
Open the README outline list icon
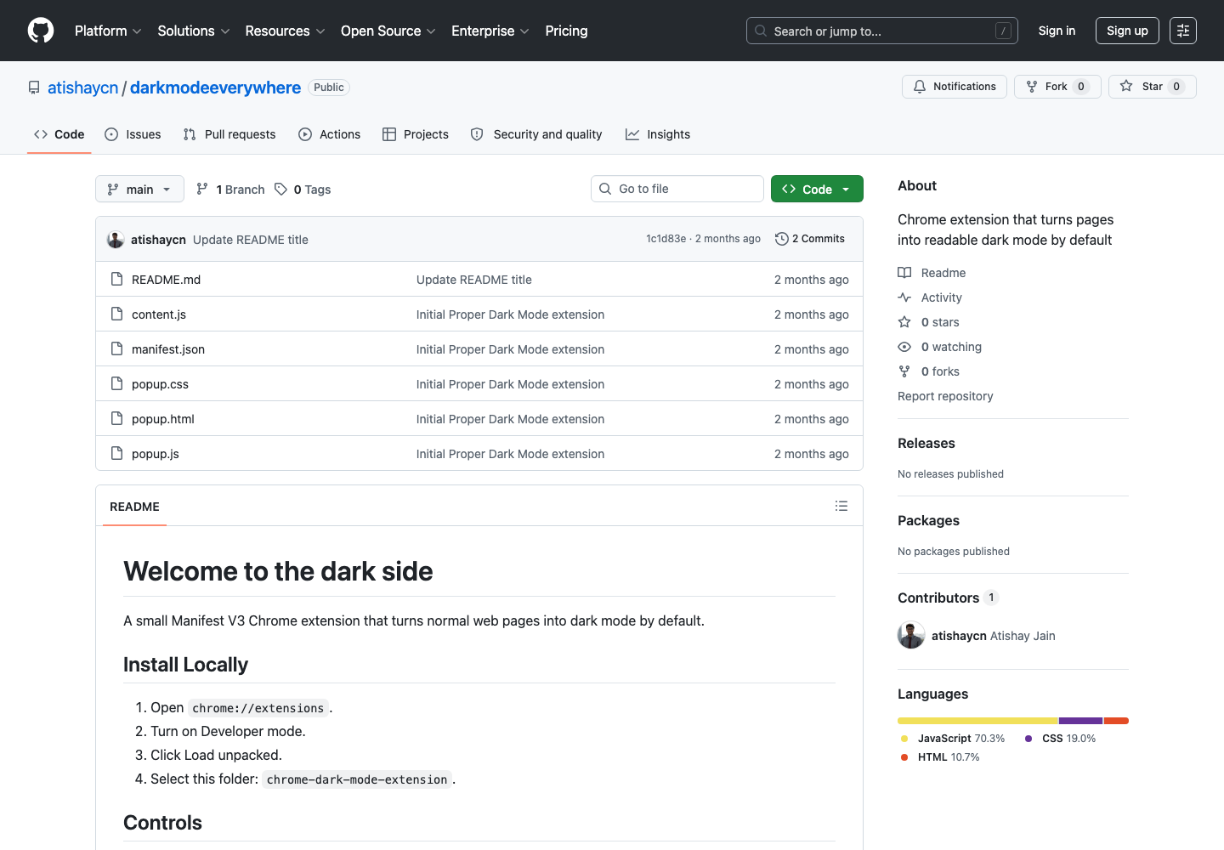(x=841, y=506)
